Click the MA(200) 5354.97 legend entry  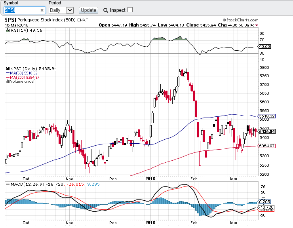click(x=23, y=77)
